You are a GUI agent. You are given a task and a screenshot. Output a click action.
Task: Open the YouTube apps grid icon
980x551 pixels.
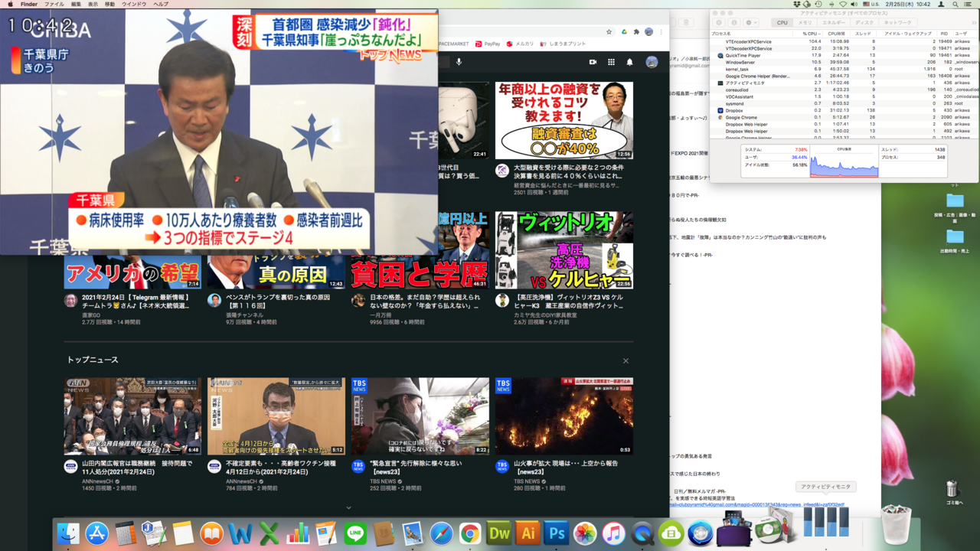click(x=611, y=62)
